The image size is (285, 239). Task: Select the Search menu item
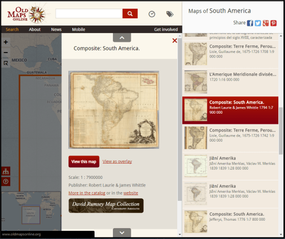12,30
